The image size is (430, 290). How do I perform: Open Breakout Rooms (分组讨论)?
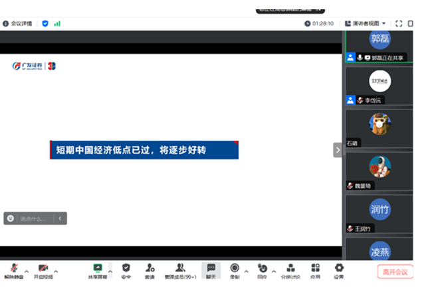290,269
